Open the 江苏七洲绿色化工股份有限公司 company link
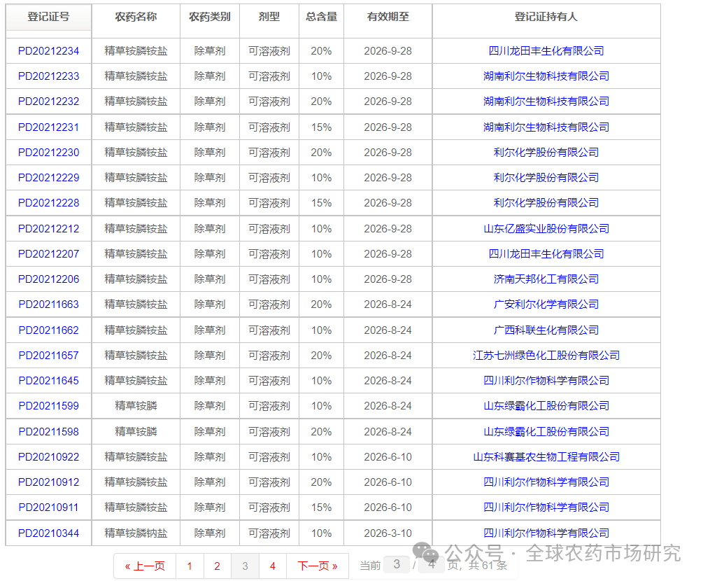Image resolution: width=703 pixels, height=581 pixels. 545,355
